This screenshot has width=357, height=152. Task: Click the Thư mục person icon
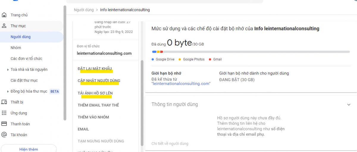point(4,26)
